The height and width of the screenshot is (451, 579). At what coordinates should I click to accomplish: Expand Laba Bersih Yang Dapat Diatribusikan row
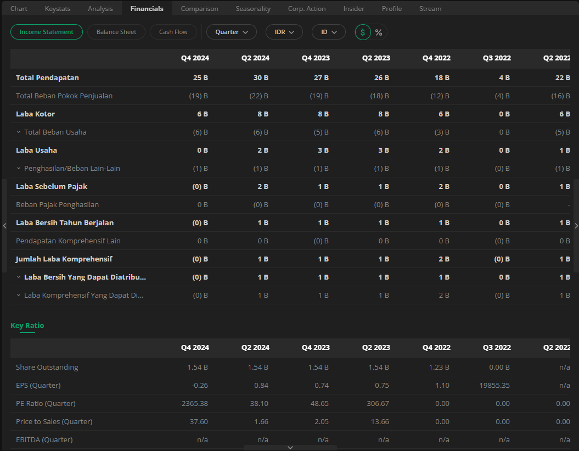pyautogui.click(x=19, y=277)
